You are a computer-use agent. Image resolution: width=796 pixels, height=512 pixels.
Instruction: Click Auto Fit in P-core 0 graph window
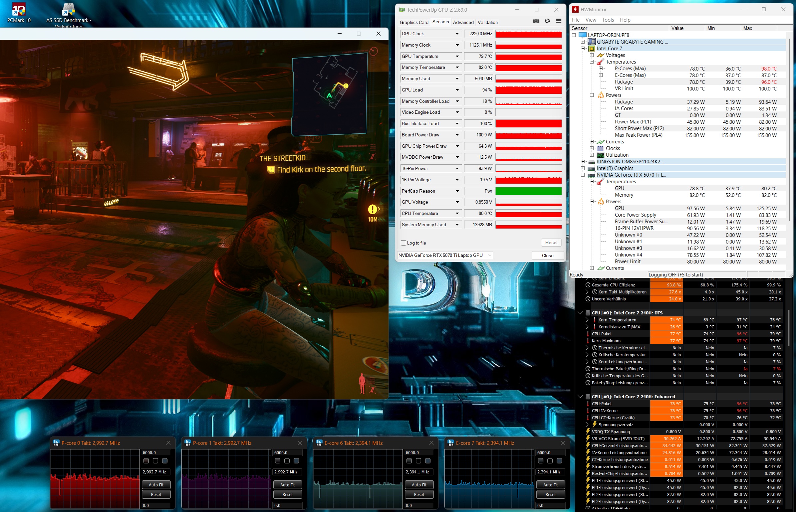(x=156, y=485)
